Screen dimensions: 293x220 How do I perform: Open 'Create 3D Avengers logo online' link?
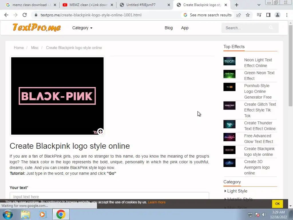click(257, 167)
